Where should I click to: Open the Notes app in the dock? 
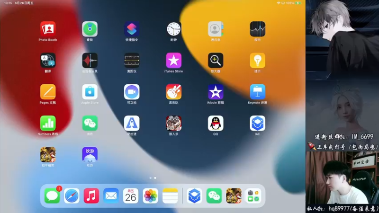[170, 195]
